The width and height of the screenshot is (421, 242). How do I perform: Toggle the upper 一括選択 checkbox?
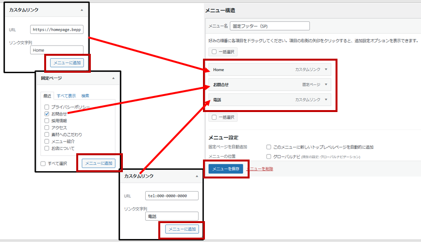point(214,51)
